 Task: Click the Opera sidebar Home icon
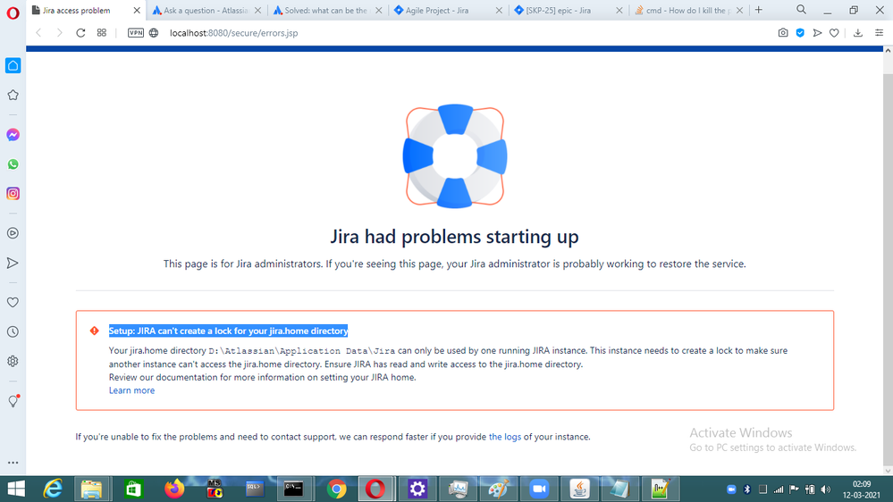pyautogui.click(x=13, y=65)
